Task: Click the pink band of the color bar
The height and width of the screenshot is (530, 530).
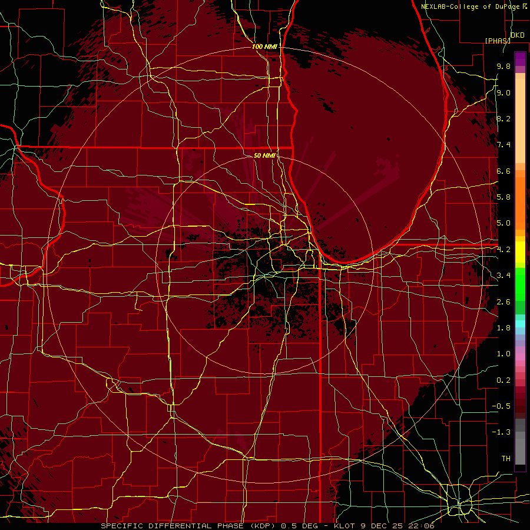Action: [520, 357]
